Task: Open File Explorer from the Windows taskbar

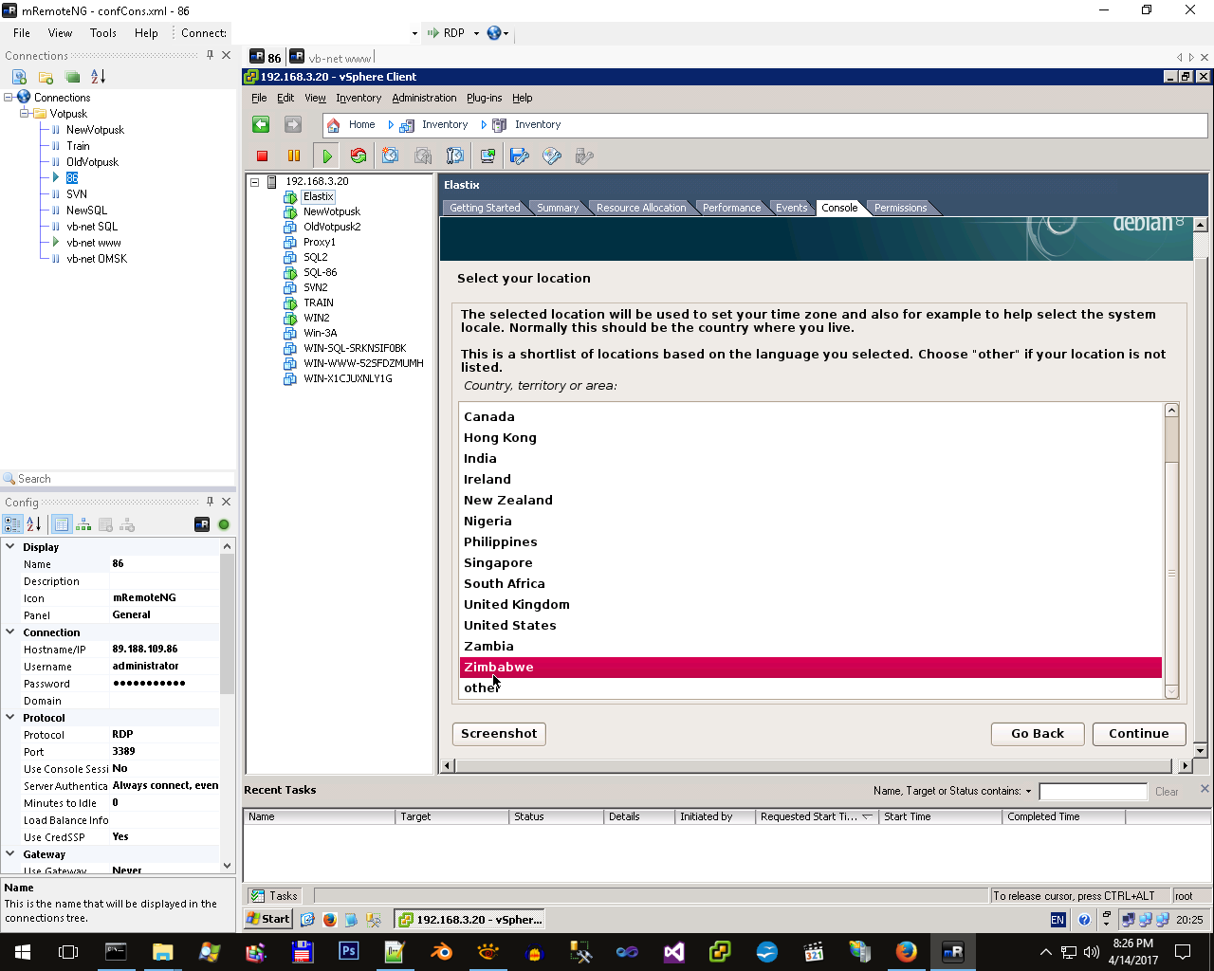Action: click(163, 951)
